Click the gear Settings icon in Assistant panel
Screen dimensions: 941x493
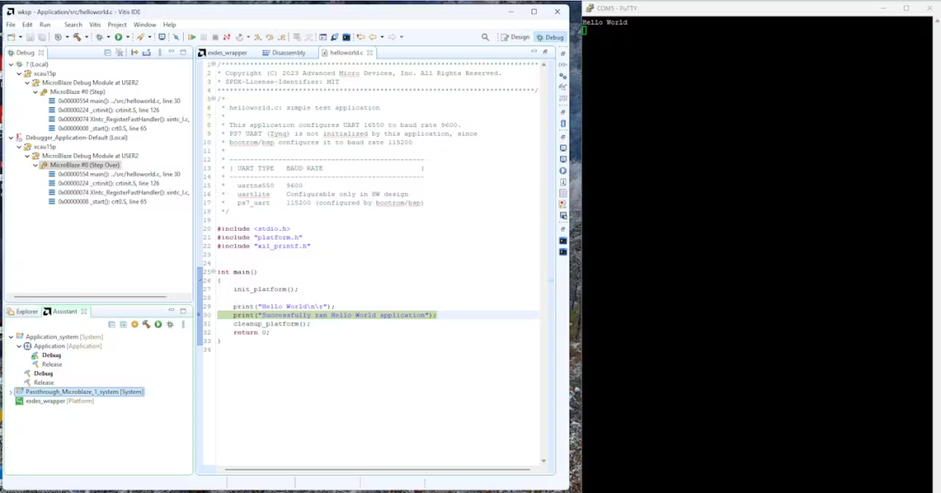134,324
